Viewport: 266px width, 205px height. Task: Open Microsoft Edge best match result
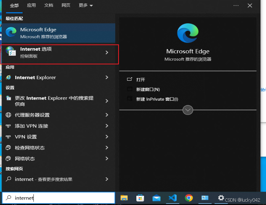tap(59, 33)
